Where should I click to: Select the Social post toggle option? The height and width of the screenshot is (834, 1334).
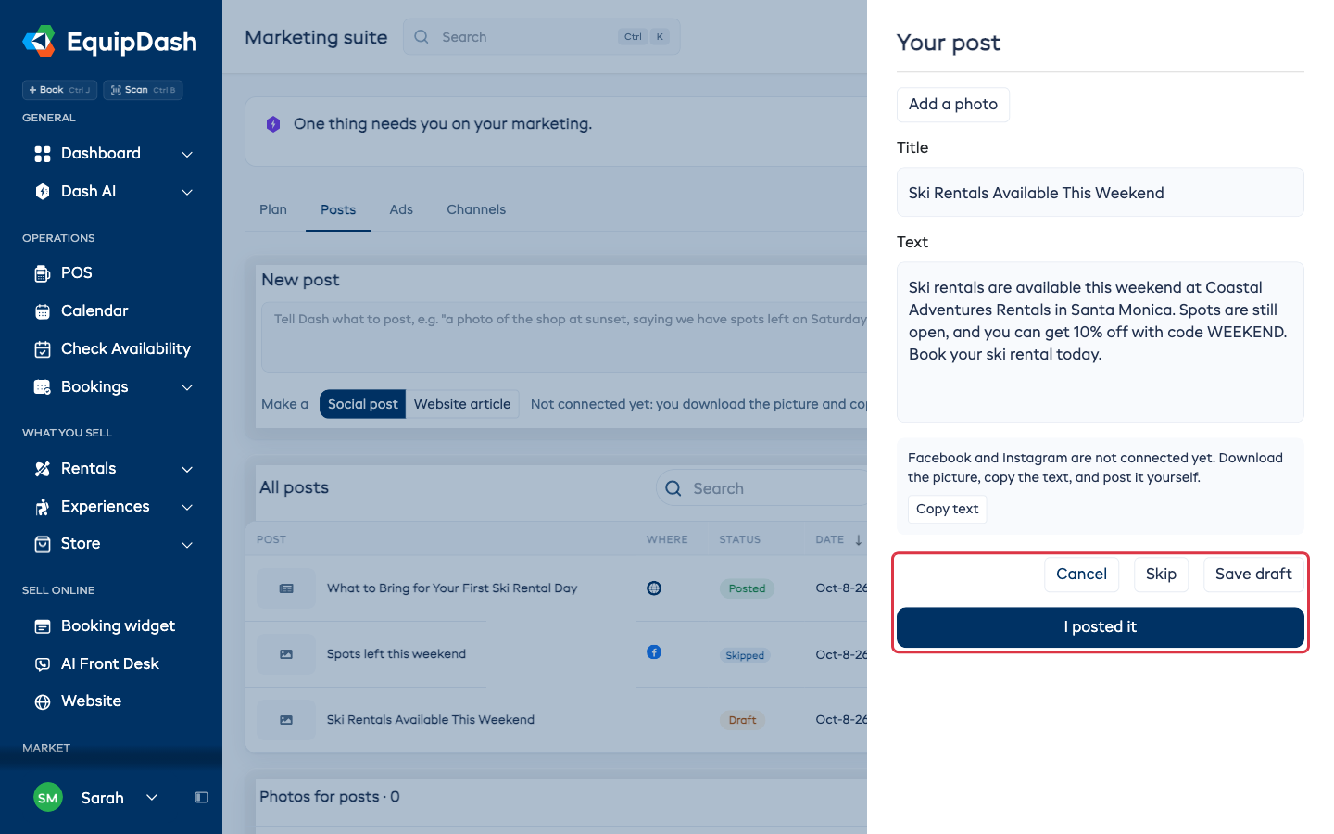pos(362,404)
